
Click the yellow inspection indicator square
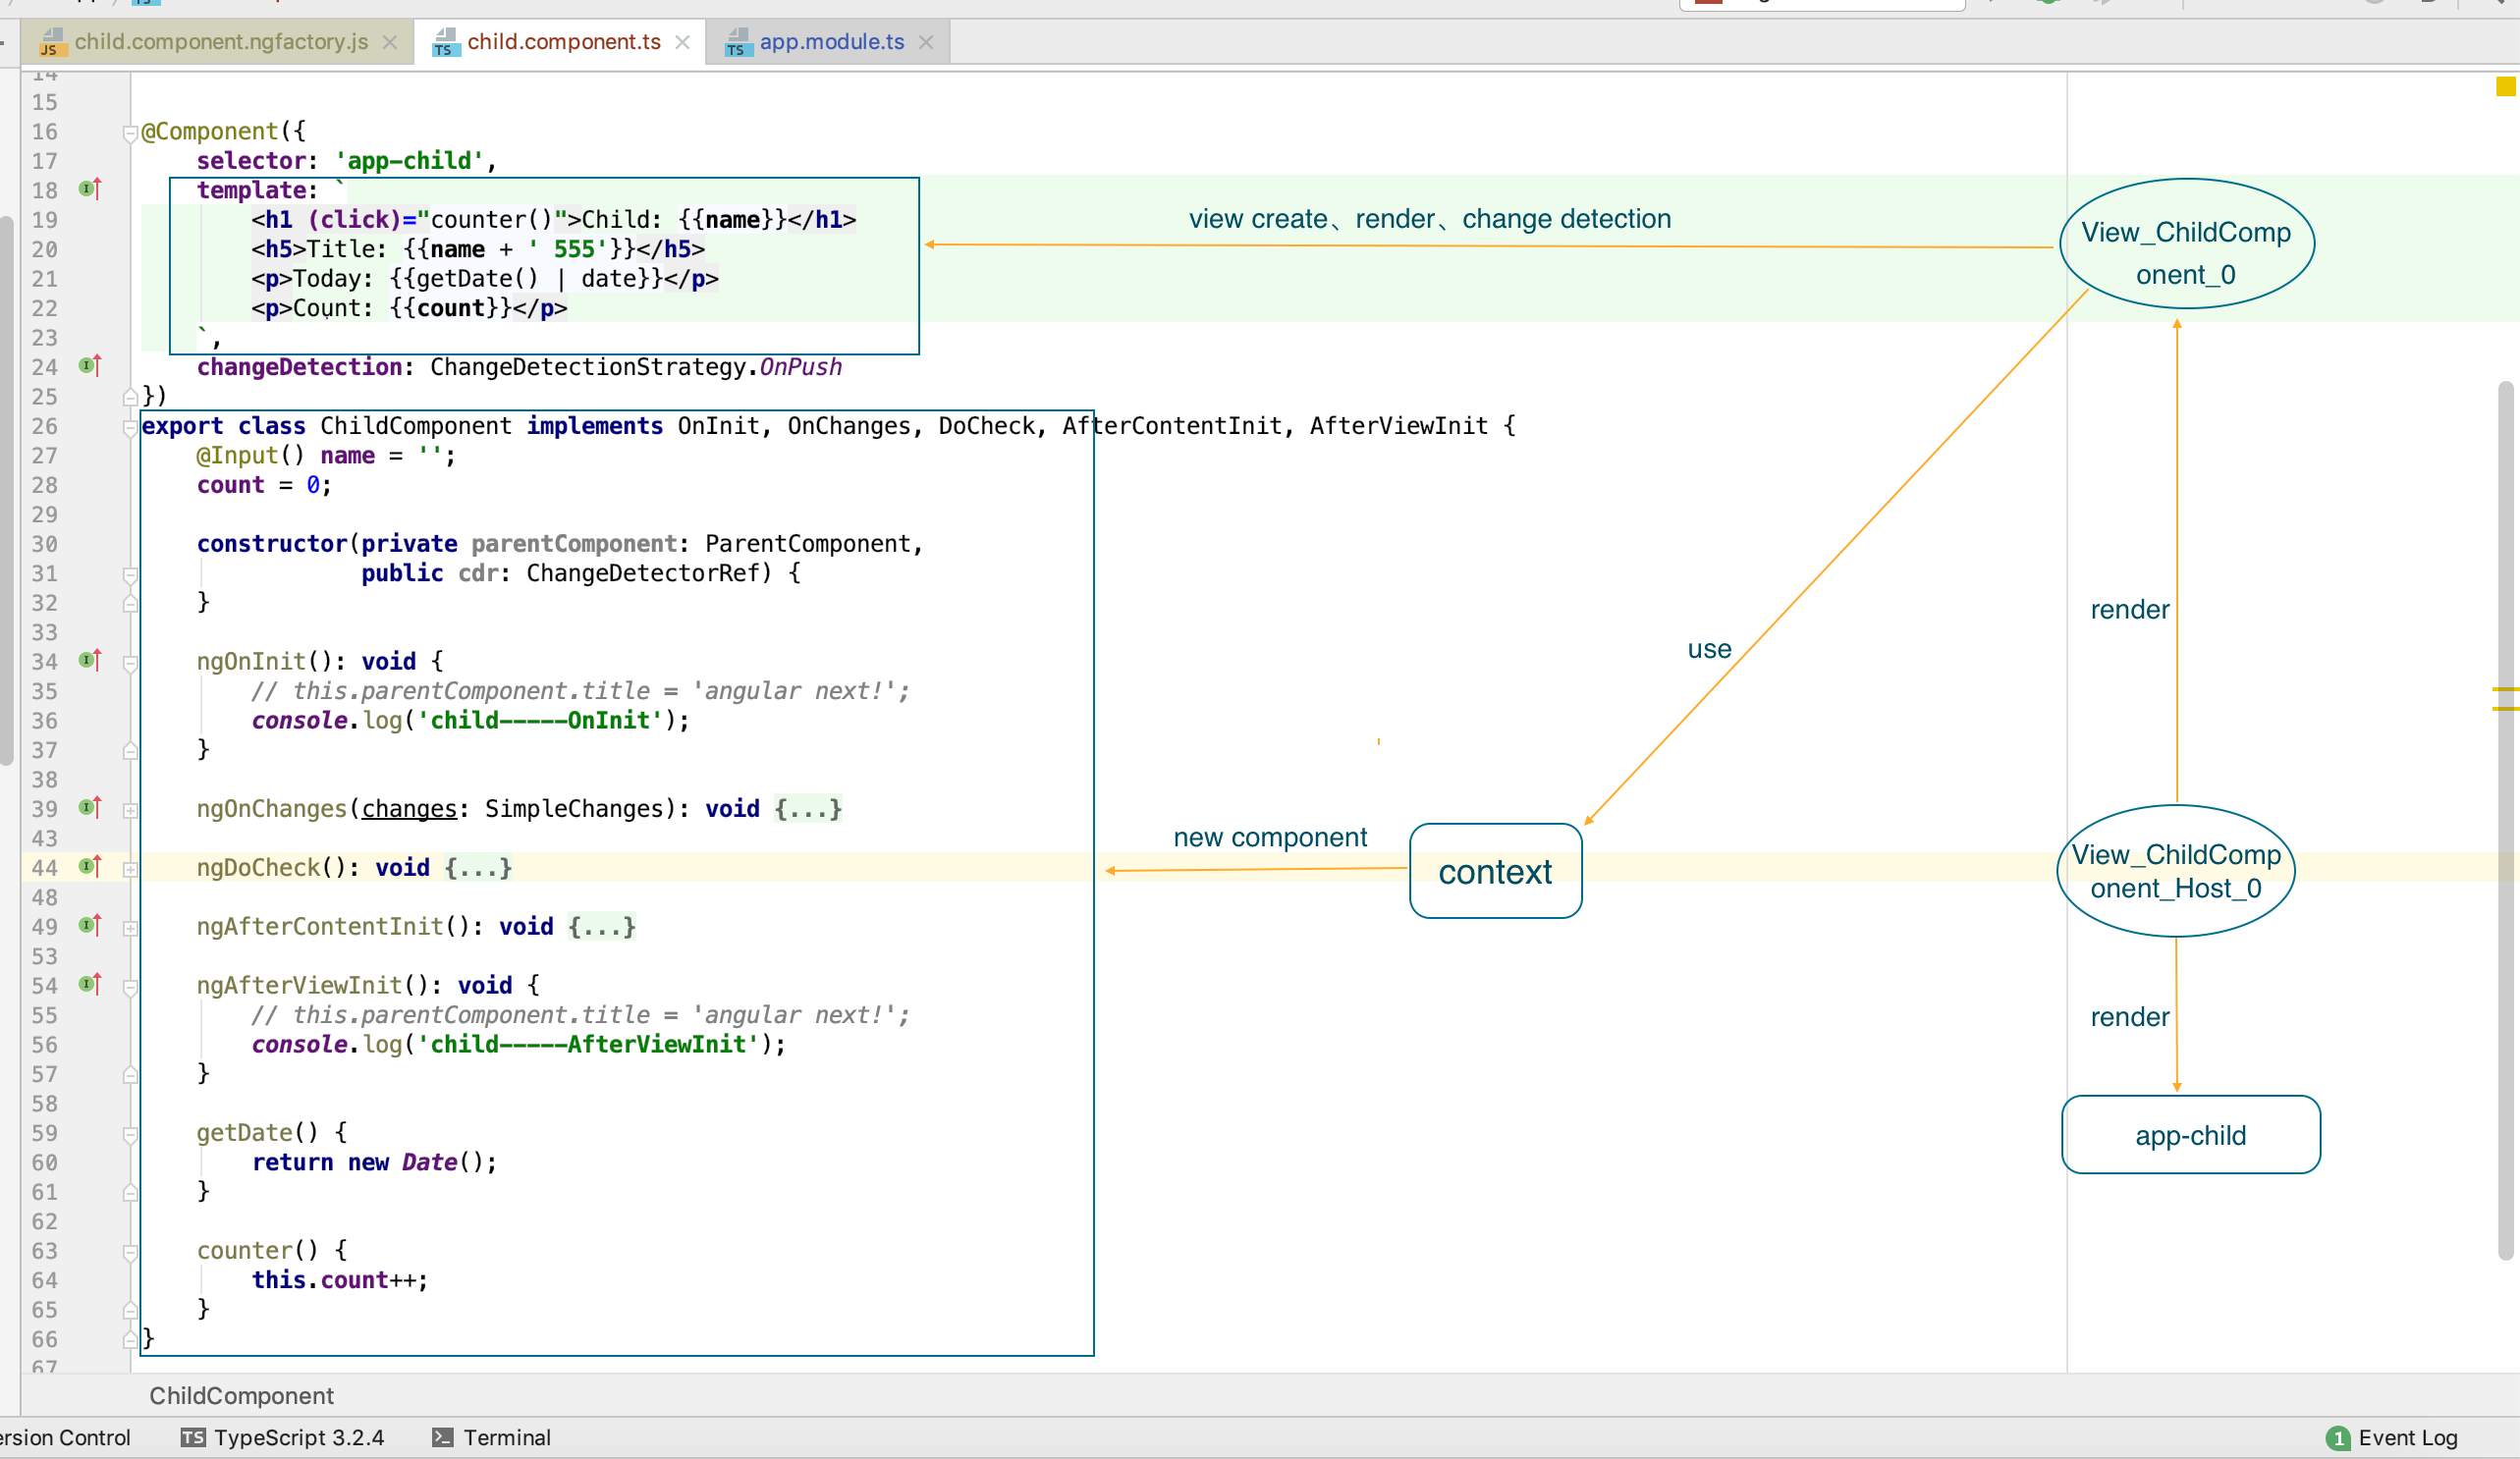[2505, 87]
